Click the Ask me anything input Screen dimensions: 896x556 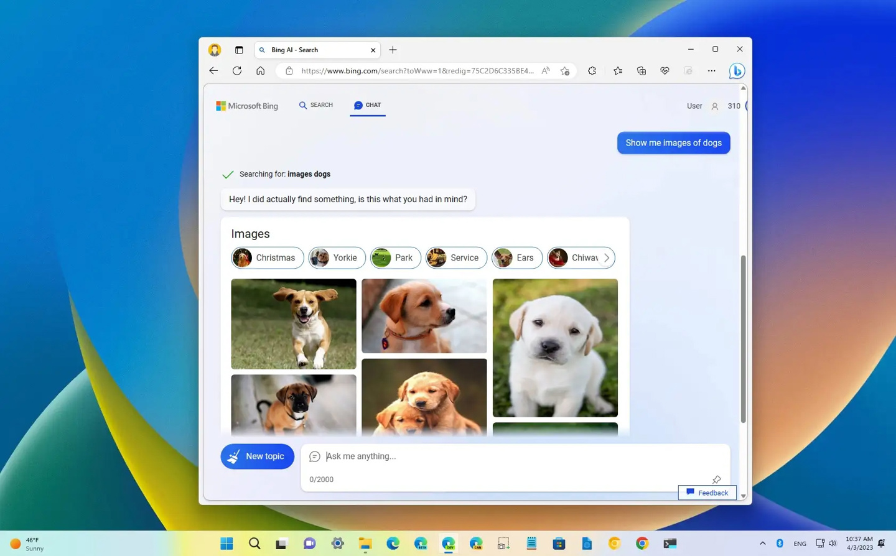[x=516, y=456]
